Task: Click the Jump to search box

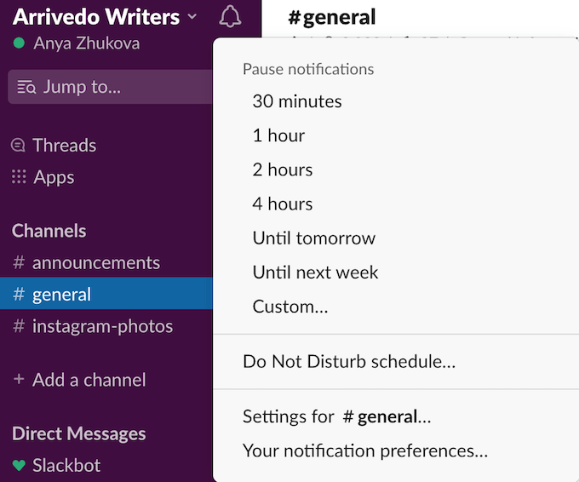Action: (x=110, y=87)
